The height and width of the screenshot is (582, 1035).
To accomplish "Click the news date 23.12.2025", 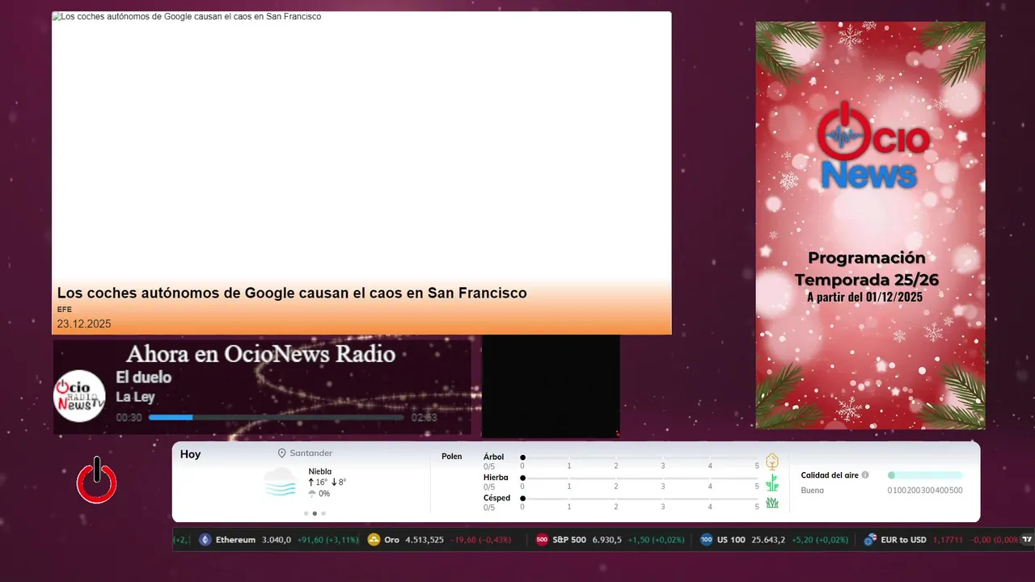I will click(x=84, y=324).
